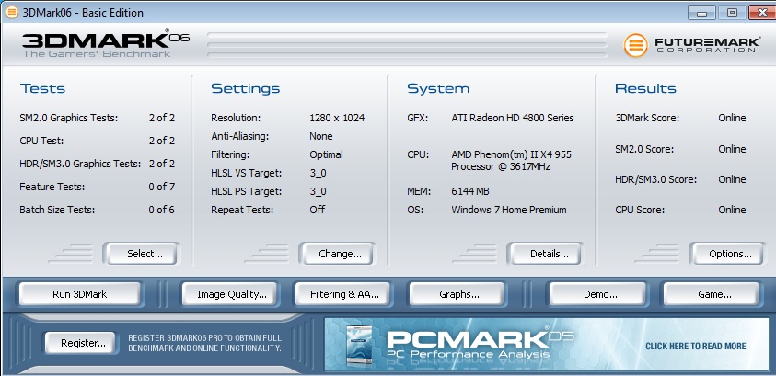Click the 3DMark06 logo in header
The height and width of the screenshot is (376, 776).
point(106,44)
